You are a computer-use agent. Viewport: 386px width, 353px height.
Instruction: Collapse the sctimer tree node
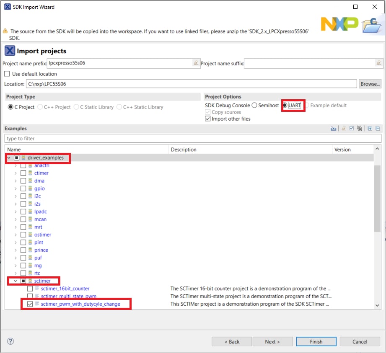pyautogui.click(x=16, y=281)
